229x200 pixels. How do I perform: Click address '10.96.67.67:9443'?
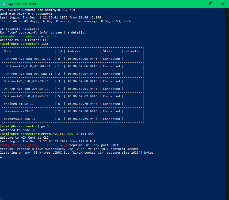(x=82, y=74)
